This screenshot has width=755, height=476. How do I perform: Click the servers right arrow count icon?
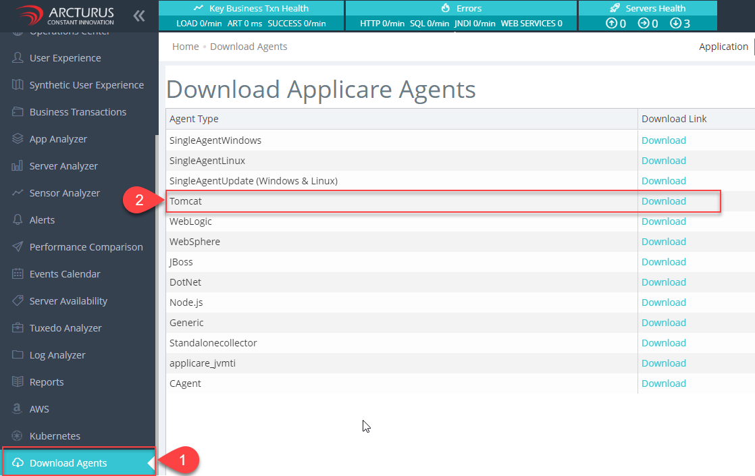tap(644, 23)
